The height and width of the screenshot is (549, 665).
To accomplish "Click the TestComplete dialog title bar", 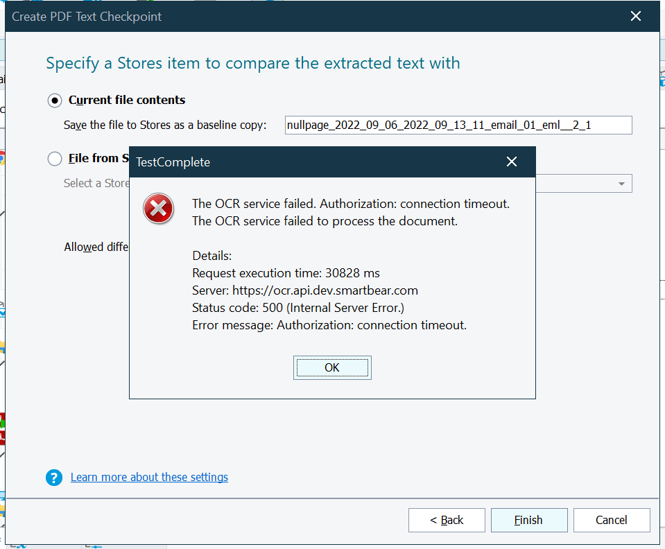I will [312, 162].
